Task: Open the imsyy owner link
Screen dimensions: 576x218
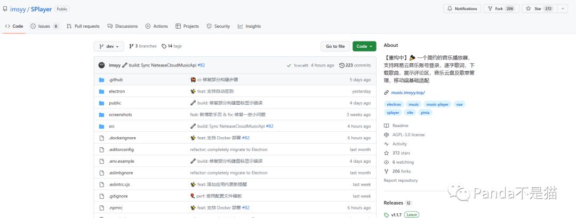Action: pos(18,9)
